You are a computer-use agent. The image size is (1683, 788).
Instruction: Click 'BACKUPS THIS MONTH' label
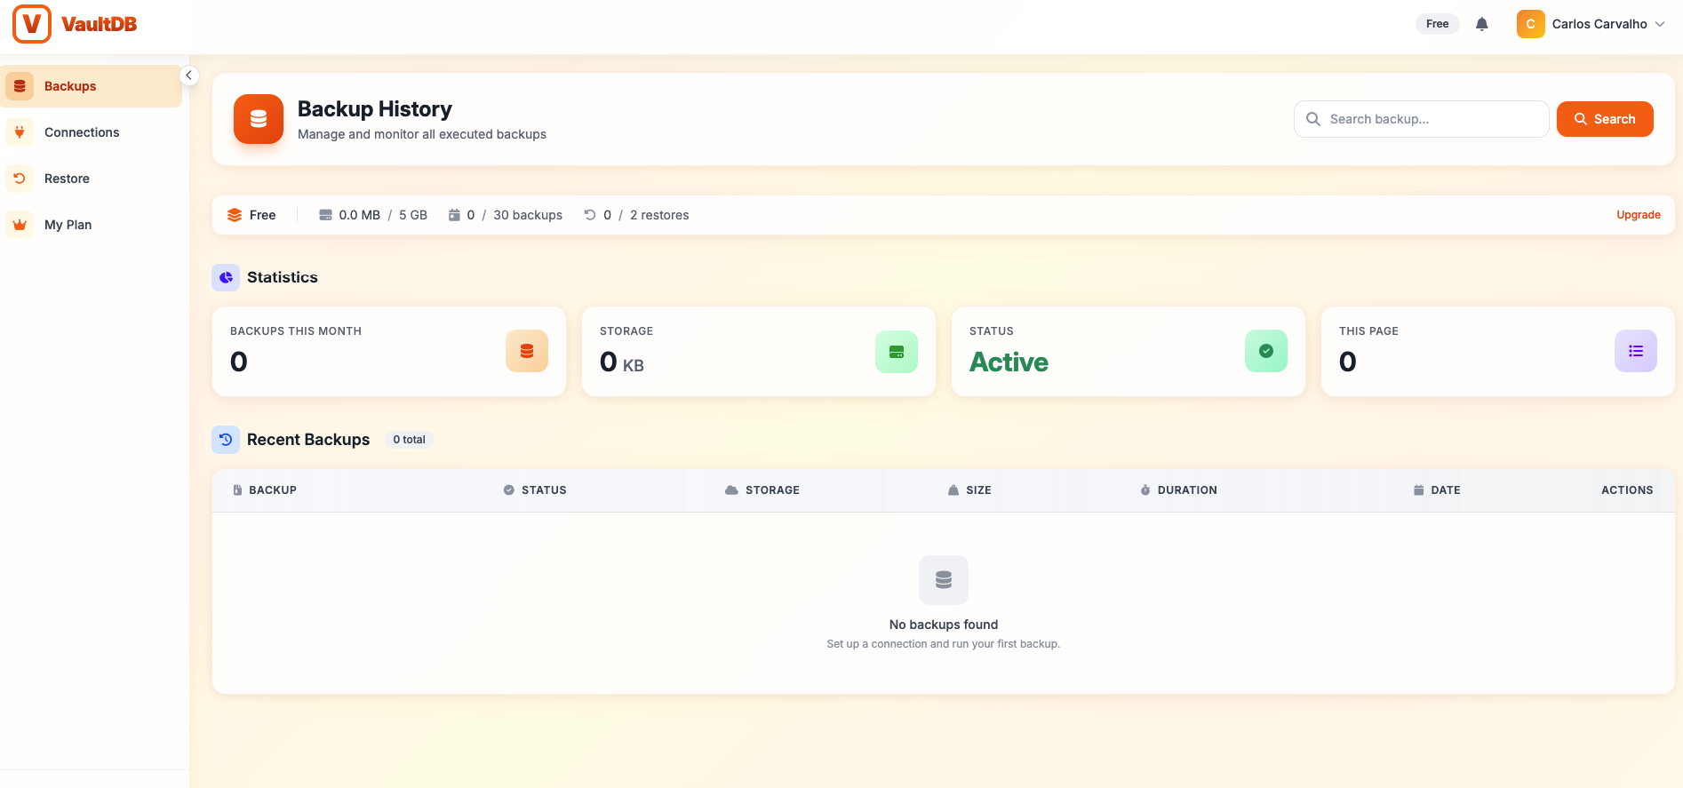[296, 331]
